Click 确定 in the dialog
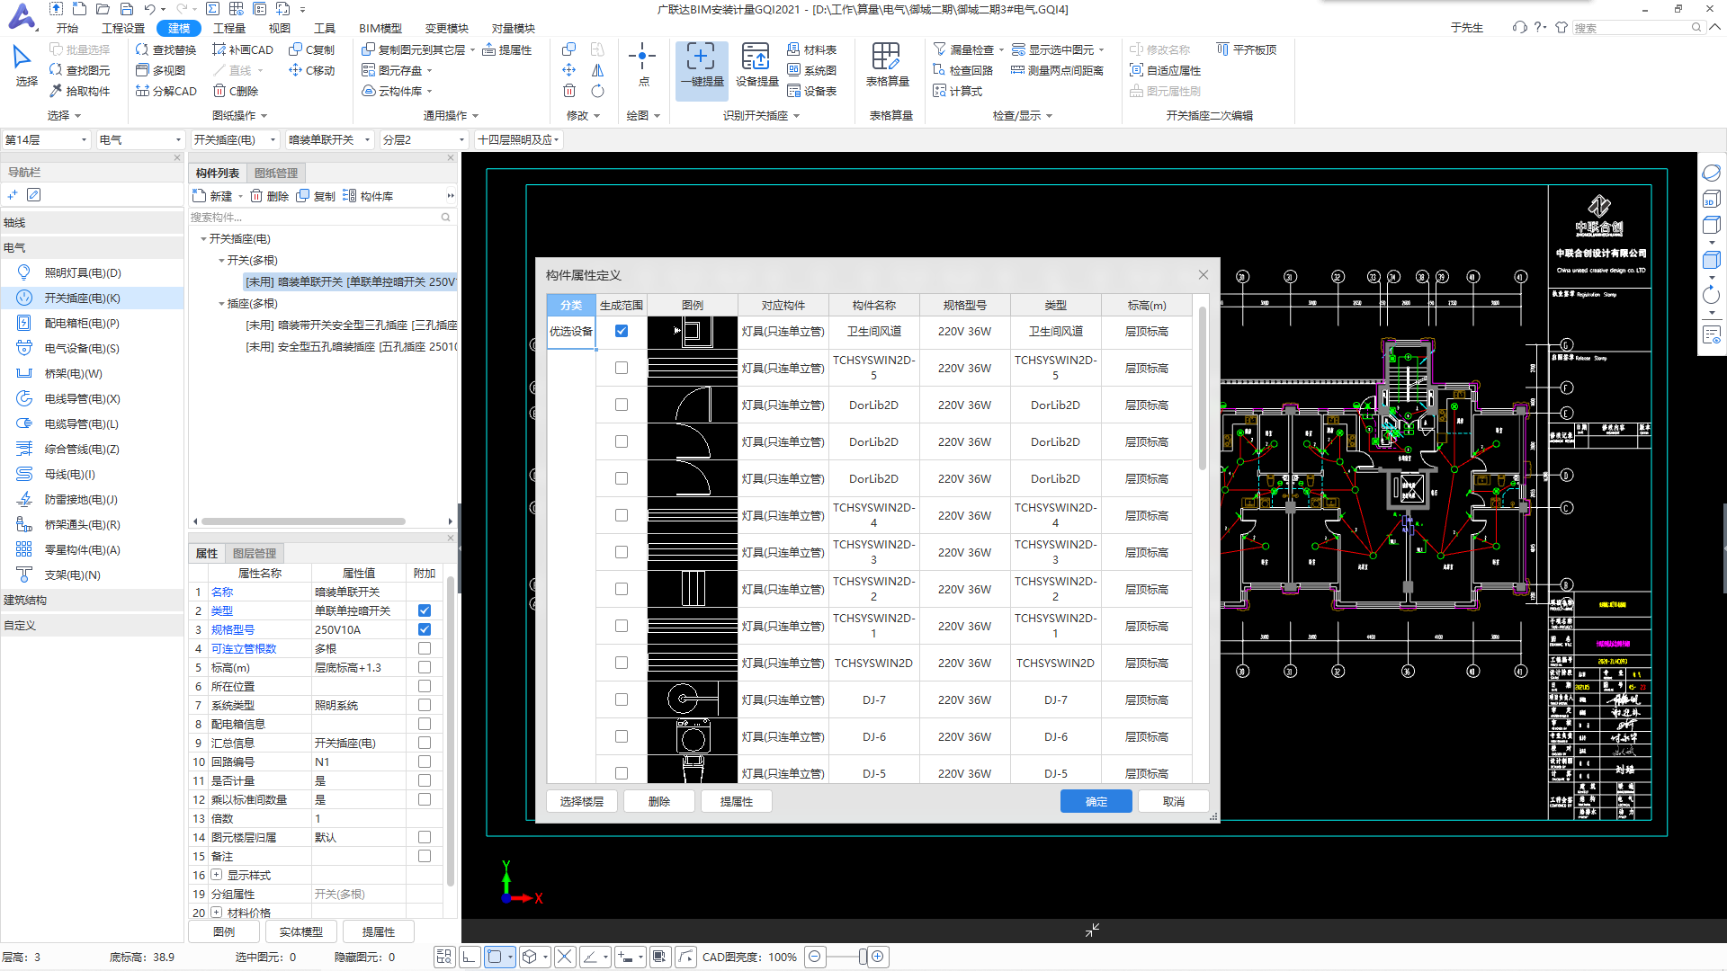This screenshot has height=971, width=1727. click(x=1096, y=801)
